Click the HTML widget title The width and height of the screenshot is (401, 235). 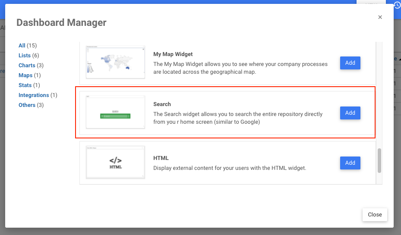pyautogui.click(x=161, y=158)
